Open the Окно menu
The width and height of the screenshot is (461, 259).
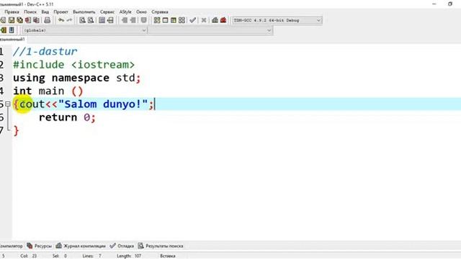click(x=141, y=12)
